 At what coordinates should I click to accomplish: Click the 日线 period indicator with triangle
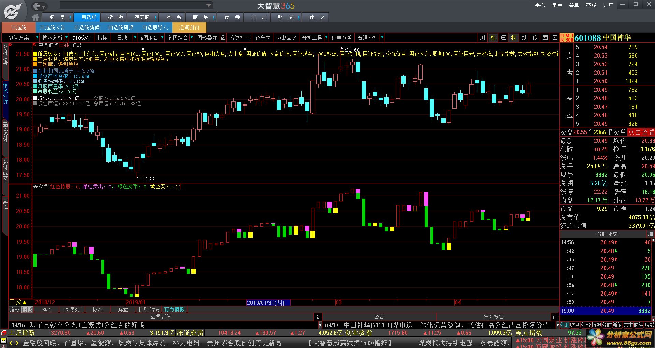[x=18, y=302]
